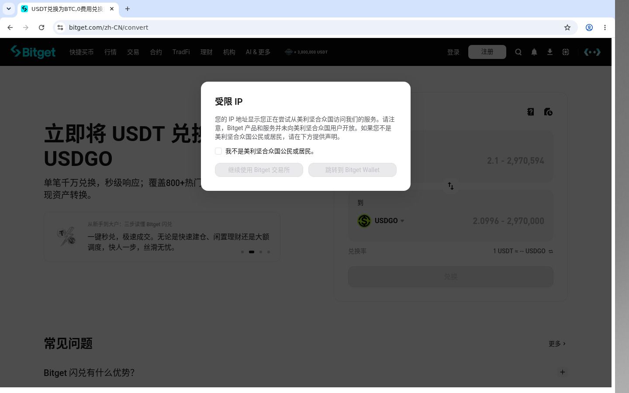The height and width of the screenshot is (393, 629).
Task: Expand the USDGO currency dropdown
Action: point(402,221)
